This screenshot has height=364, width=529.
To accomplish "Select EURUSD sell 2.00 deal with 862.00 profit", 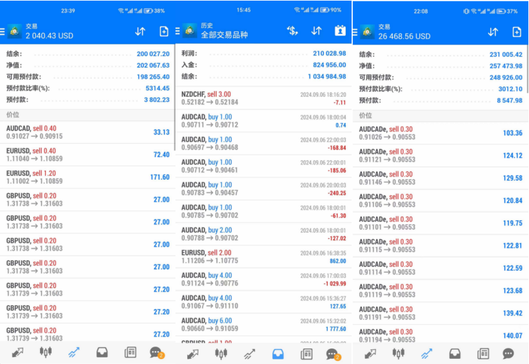I will pyautogui.click(x=263, y=256).
